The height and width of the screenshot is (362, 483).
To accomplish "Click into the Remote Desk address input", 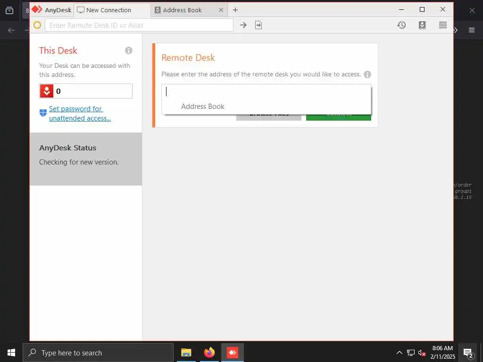I will pos(266,91).
